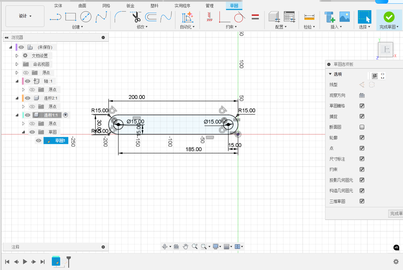Click the Measure ruler icon
This screenshot has height=270, width=403.
tap(309, 17)
